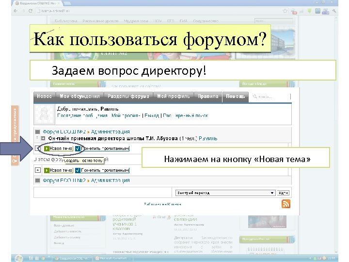Screen dimensions: 349x262
Task: Click upper Форум БСОШ №2 breadcrumb link
Action: point(64,131)
